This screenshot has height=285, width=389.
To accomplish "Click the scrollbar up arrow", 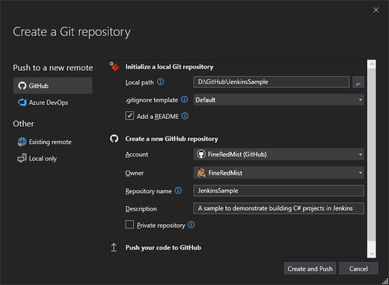I will coord(372,64).
